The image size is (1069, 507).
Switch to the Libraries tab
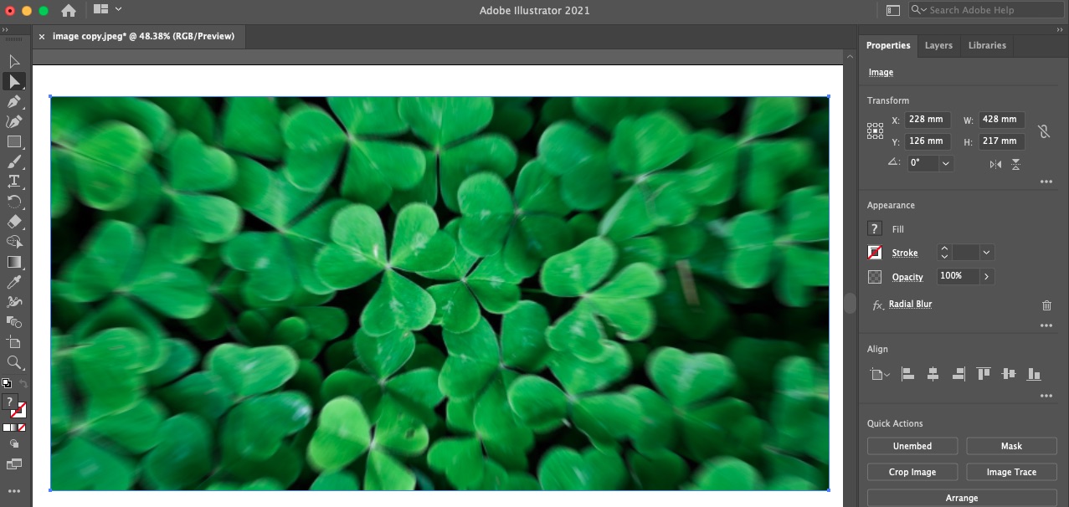click(987, 45)
